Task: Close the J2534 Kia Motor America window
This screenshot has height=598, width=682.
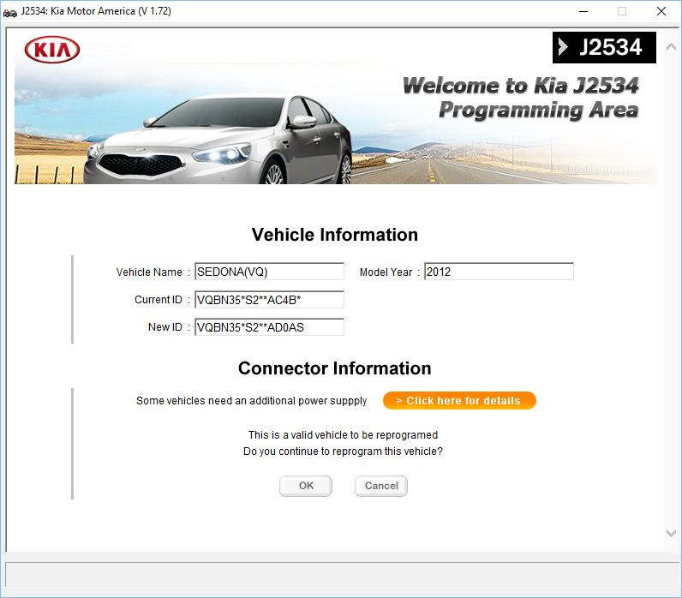Action: click(661, 11)
